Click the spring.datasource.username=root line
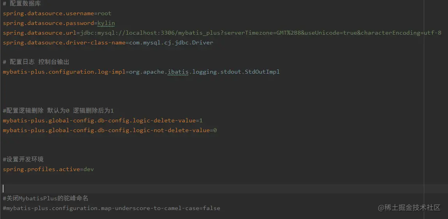Screen dimensions: 448x219 (57, 13)
